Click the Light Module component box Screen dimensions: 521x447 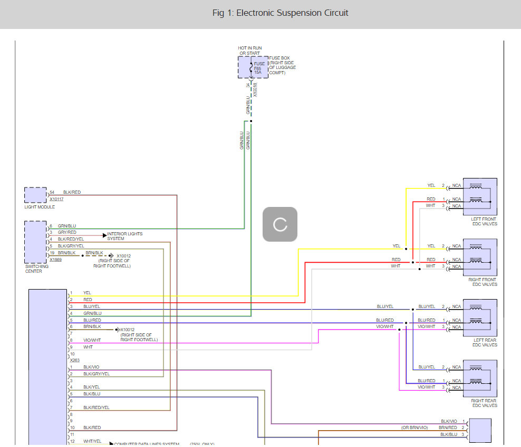(35, 195)
